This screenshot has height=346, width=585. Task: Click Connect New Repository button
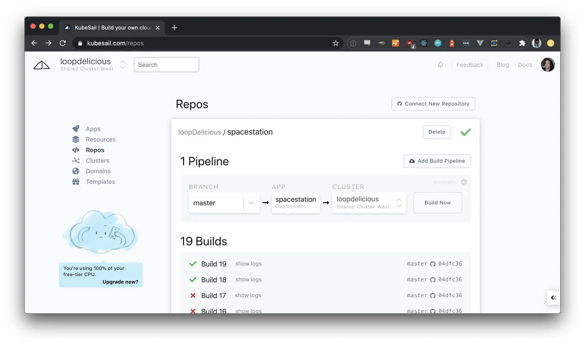tap(433, 104)
